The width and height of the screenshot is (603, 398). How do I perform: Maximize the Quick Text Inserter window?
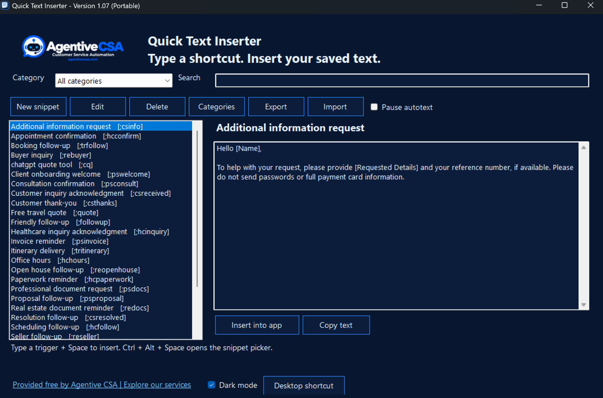click(564, 5)
